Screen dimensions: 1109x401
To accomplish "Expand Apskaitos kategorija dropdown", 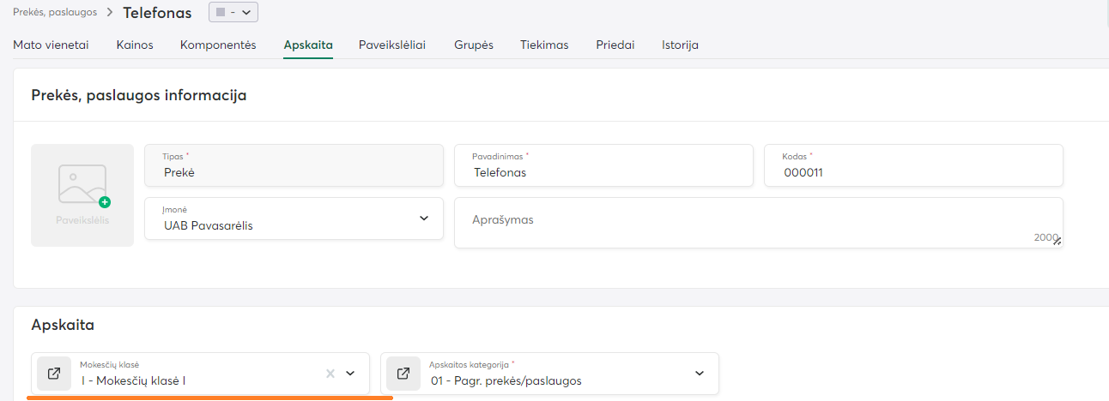I will 699,374.
